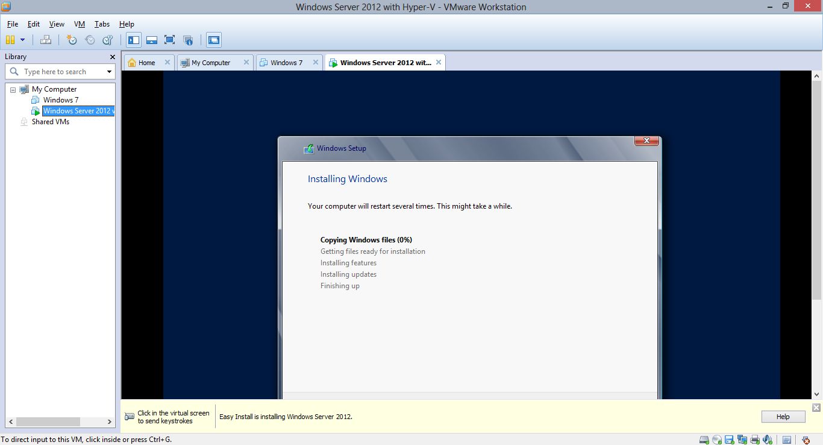Select the Windows 7 VM in the library
Viewport: 823px width, 445px height.
click(x=60, y=100)
